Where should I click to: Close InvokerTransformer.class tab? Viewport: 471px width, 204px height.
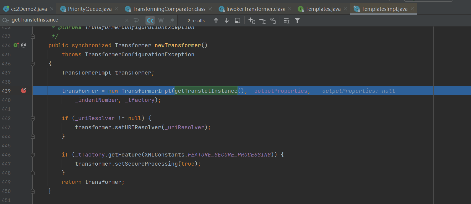point(290,9)
